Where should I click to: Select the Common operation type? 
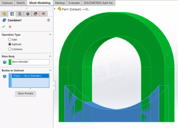(10, 49)
